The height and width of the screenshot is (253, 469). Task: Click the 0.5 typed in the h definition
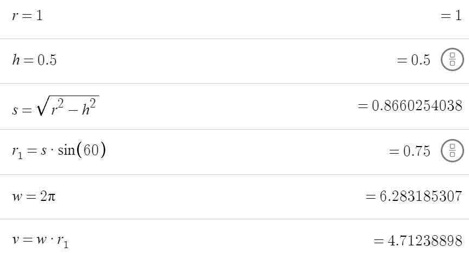click(46, 60)
